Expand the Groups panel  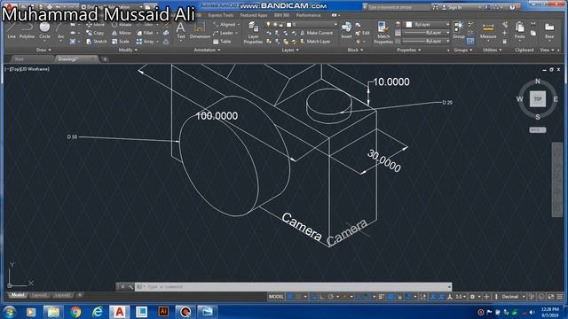point(463,50)
